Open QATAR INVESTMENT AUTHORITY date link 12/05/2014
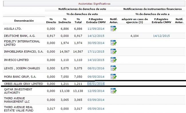Image resolution: width=186 pixels, height=113 pixels. 96,91
